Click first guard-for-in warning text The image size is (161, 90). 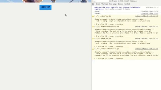click(x=126, y=32)
